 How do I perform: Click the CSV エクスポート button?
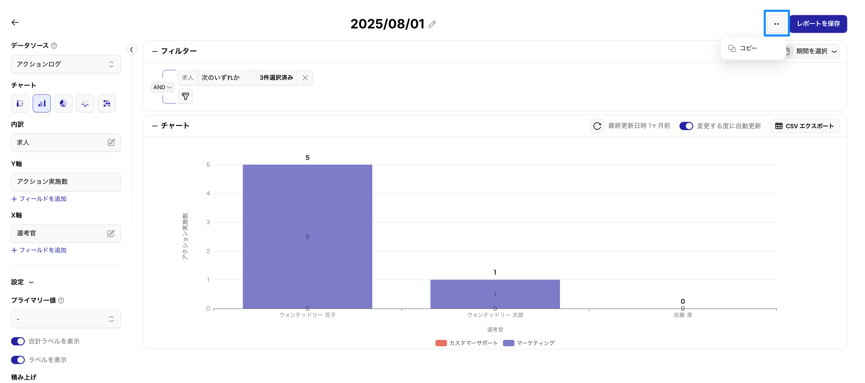804,126
